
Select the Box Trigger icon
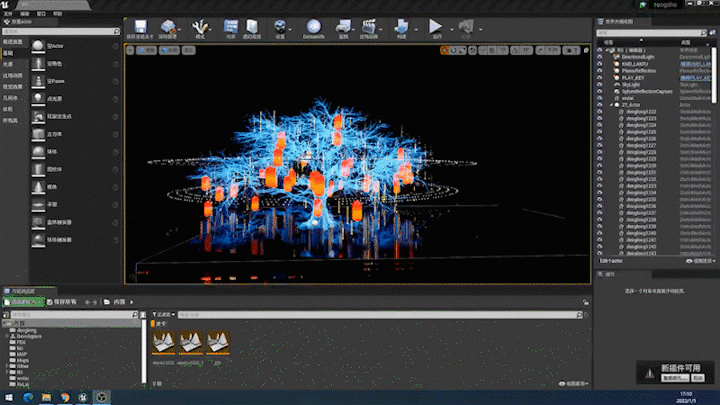tap(38, 223)
